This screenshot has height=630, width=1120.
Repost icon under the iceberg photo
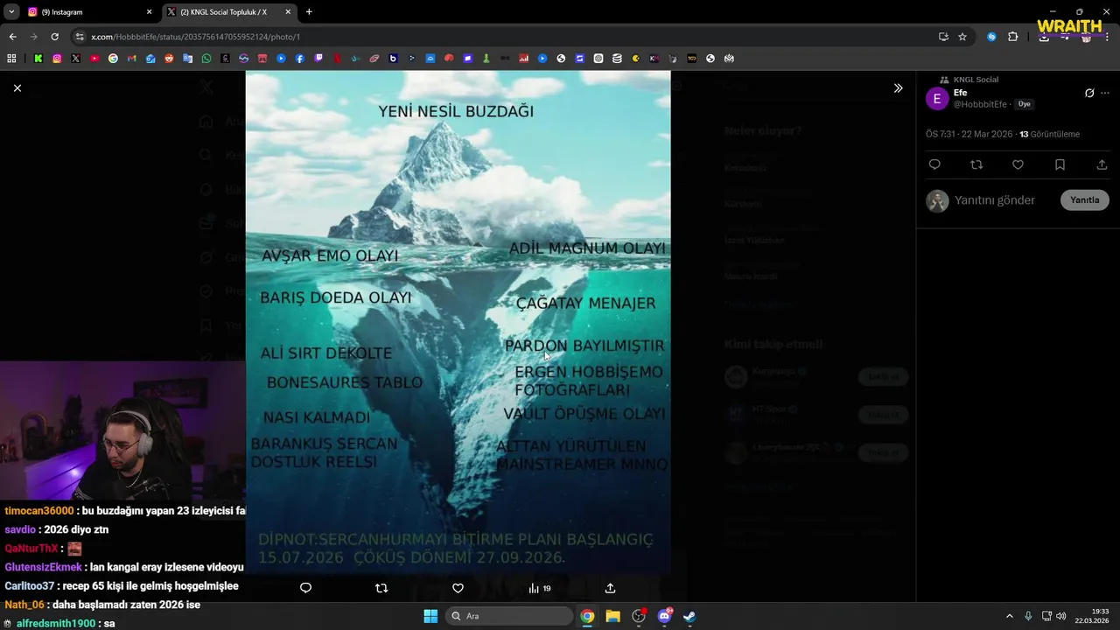[381, 588]
